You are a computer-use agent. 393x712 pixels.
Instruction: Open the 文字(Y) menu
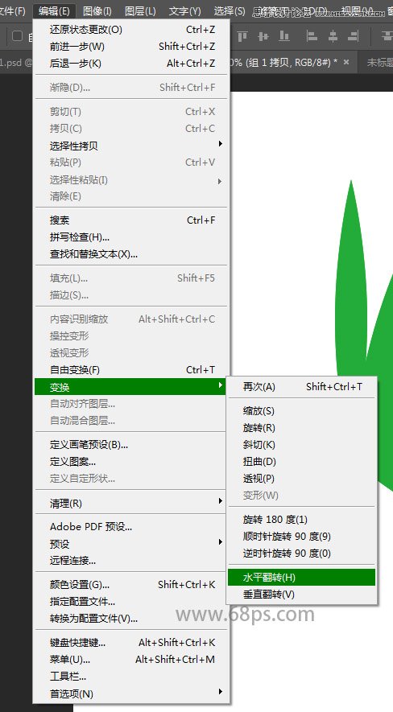click(x=184, y=11)
